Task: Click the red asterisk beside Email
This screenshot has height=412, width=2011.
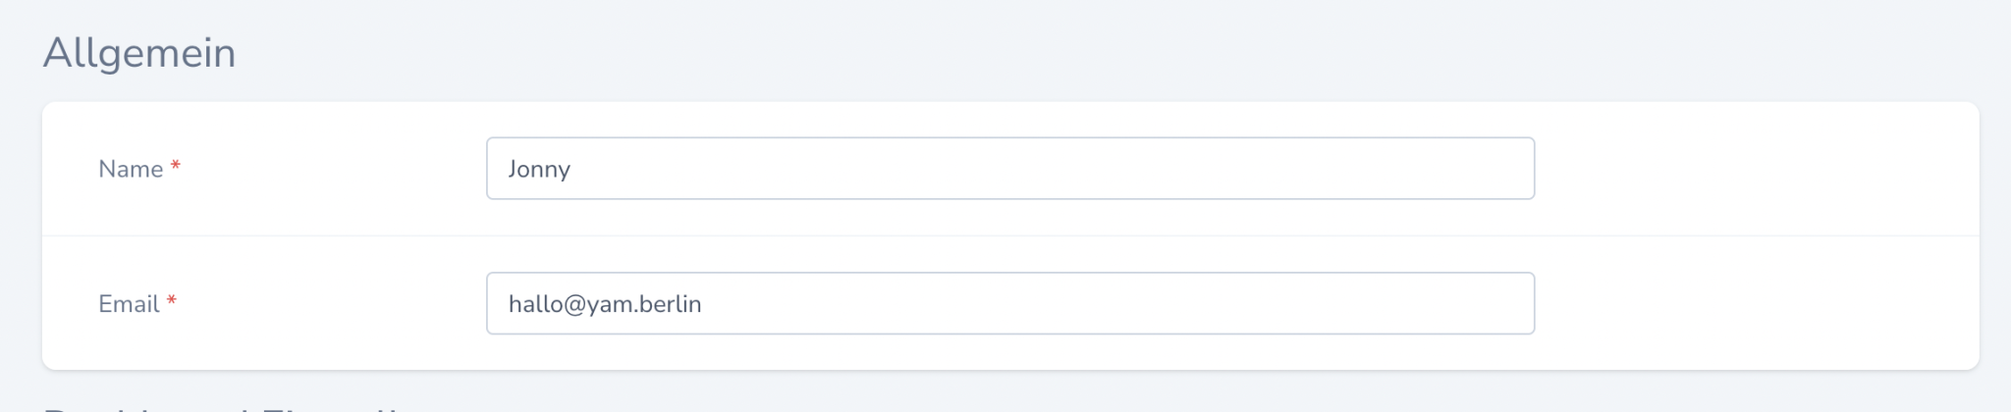Action: click(x=172, y=301)
